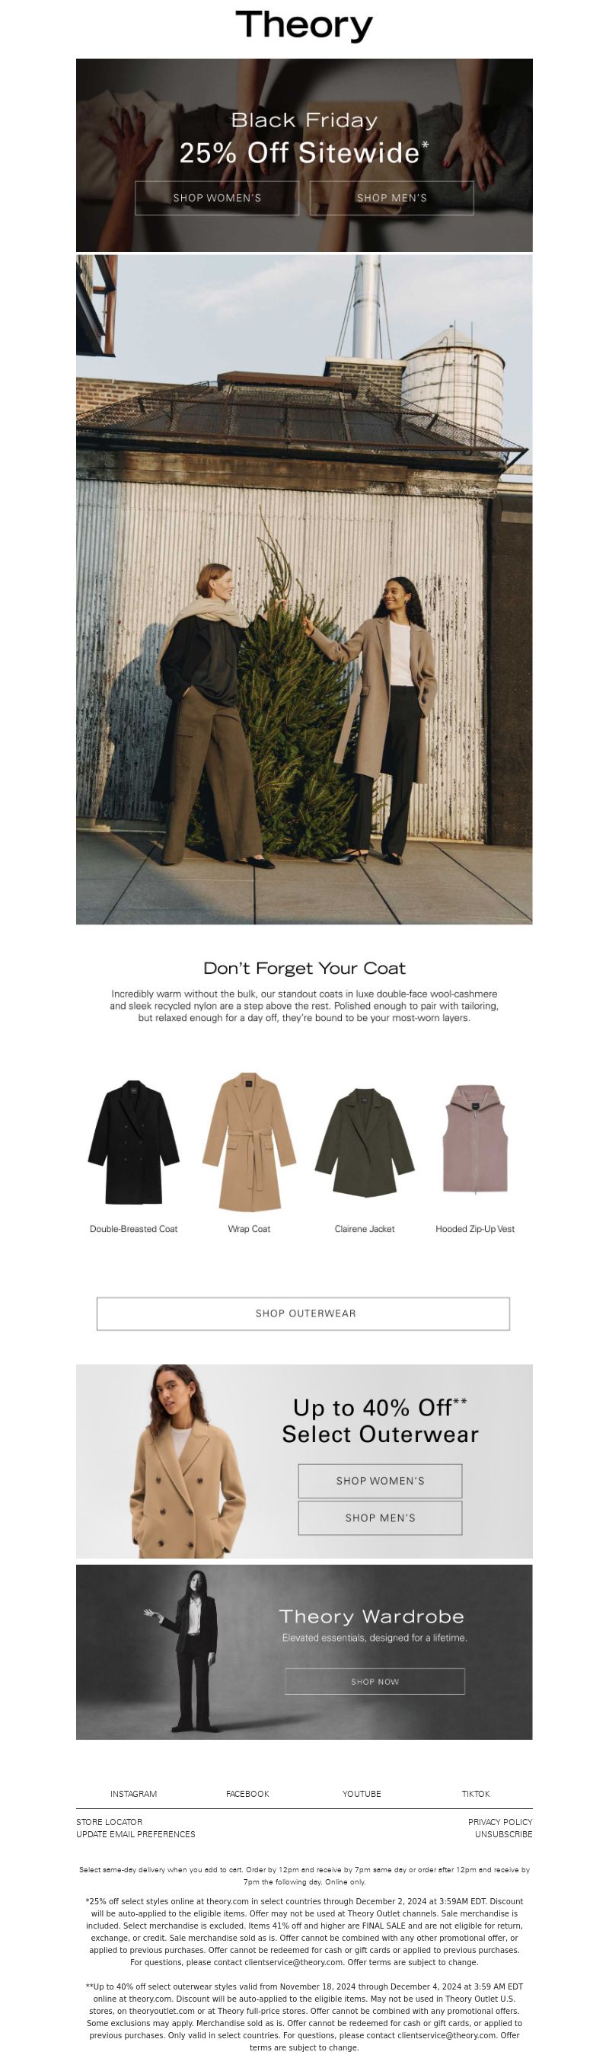Select the green Clairene Jacket image
The image size is (609, 2071).
(x=364, y=1142)
